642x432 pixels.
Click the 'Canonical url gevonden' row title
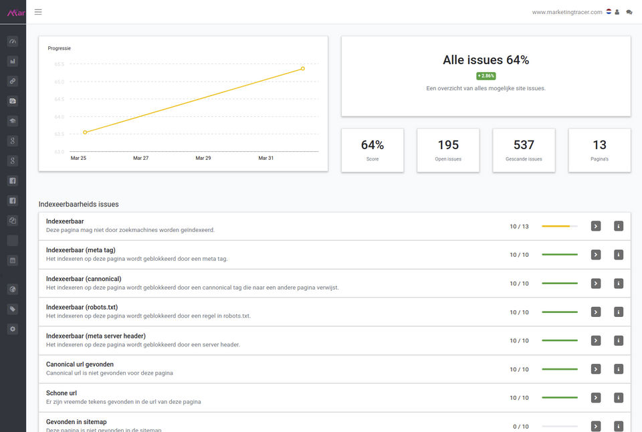click(80, 364)
